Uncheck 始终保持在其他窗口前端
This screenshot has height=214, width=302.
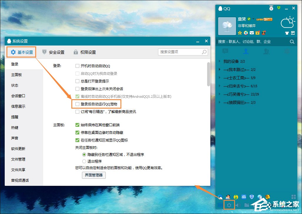77,125
